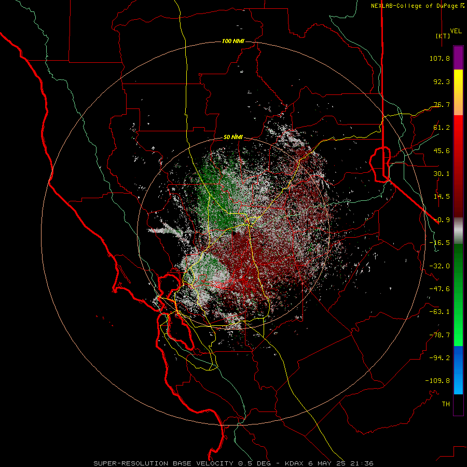467x467 pixels.
Task: Click the TH threshold label
Action: pyautogui.click(x=446, y=404)
